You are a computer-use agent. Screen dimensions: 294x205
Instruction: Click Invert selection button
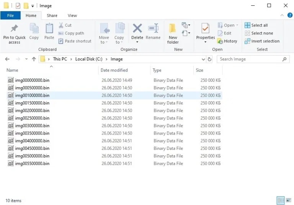point(262,41)
